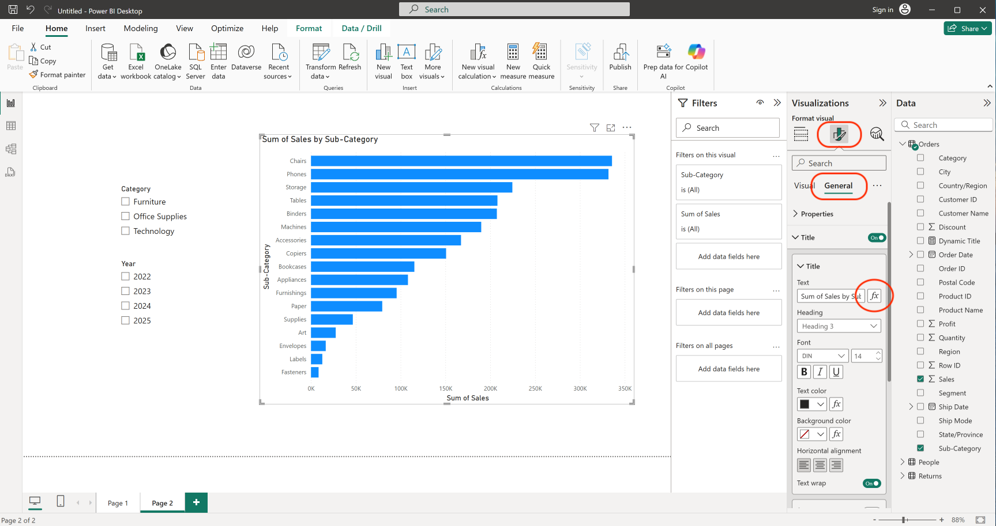This screenshot has height=526, width=996.
Task: Insert a Text box
Action: pos(407,53)
